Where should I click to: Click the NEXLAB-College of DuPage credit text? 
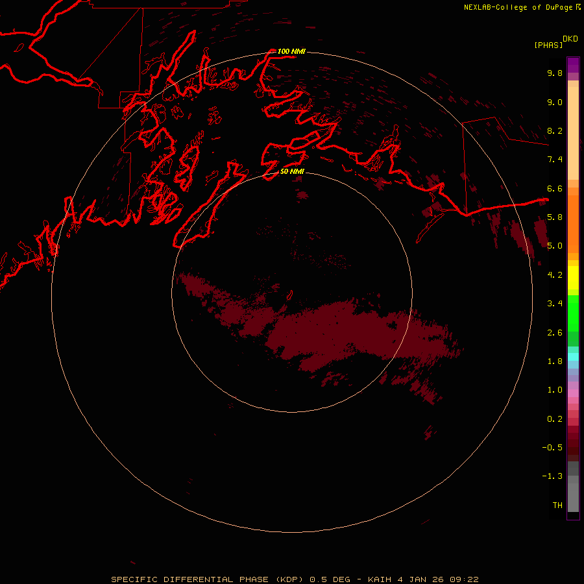click(518, 7)
